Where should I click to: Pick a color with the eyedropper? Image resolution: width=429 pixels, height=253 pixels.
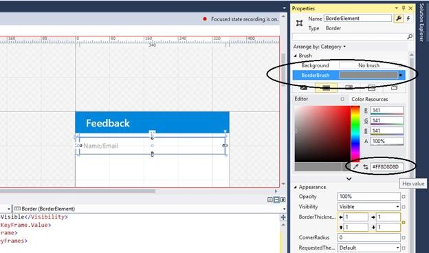pos(355,166)
